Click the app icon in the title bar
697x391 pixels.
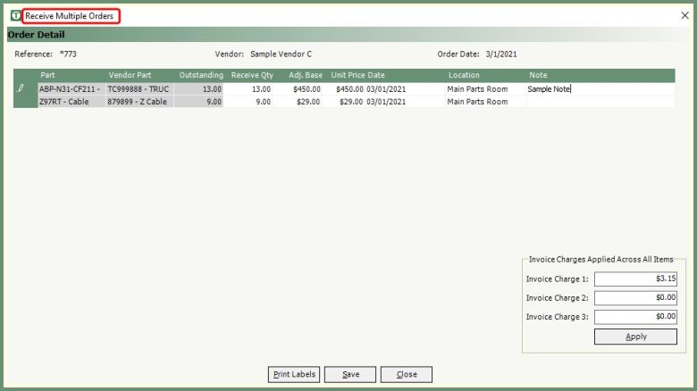[15, 16]
